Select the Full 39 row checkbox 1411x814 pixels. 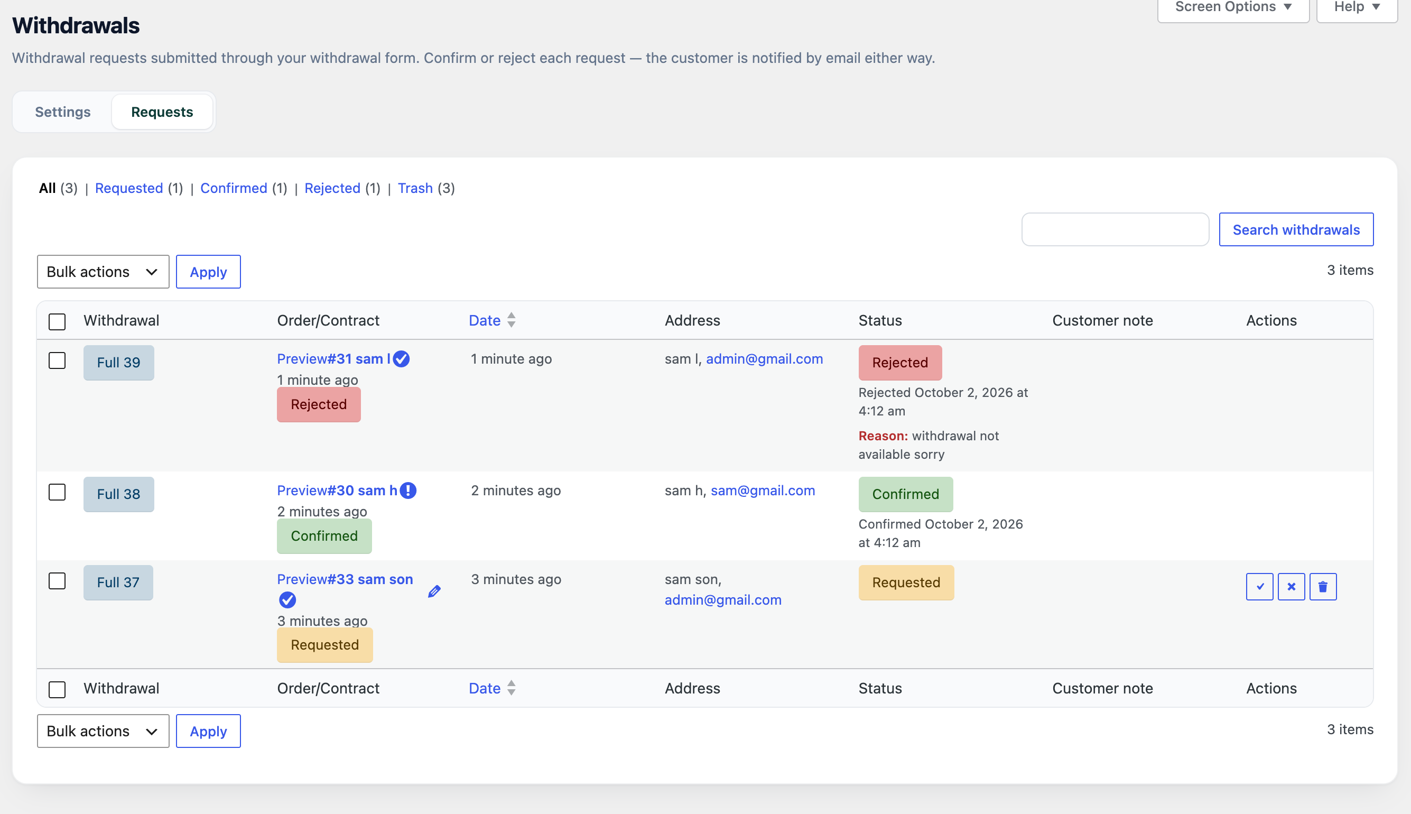point(57,360)
